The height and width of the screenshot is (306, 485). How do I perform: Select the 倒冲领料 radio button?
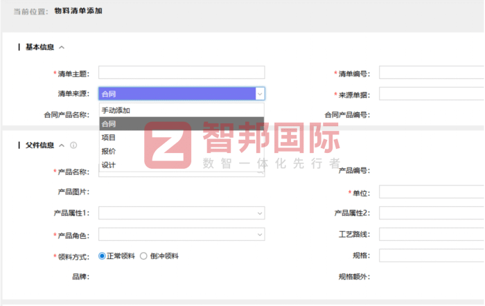coord(144,255)
